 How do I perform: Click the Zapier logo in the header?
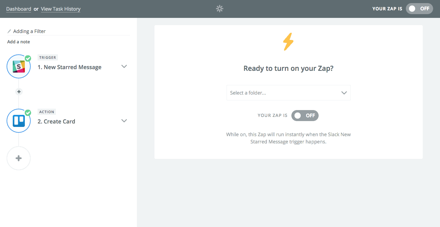[x=220, y=9]
